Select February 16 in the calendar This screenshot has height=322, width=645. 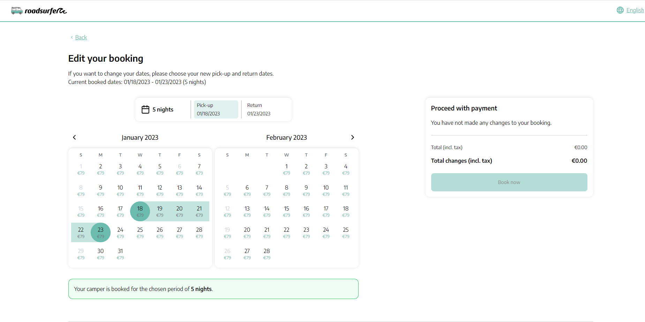point(306,211)
